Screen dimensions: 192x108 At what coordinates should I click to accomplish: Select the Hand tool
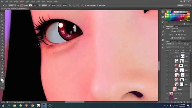[x=2, y=72]
